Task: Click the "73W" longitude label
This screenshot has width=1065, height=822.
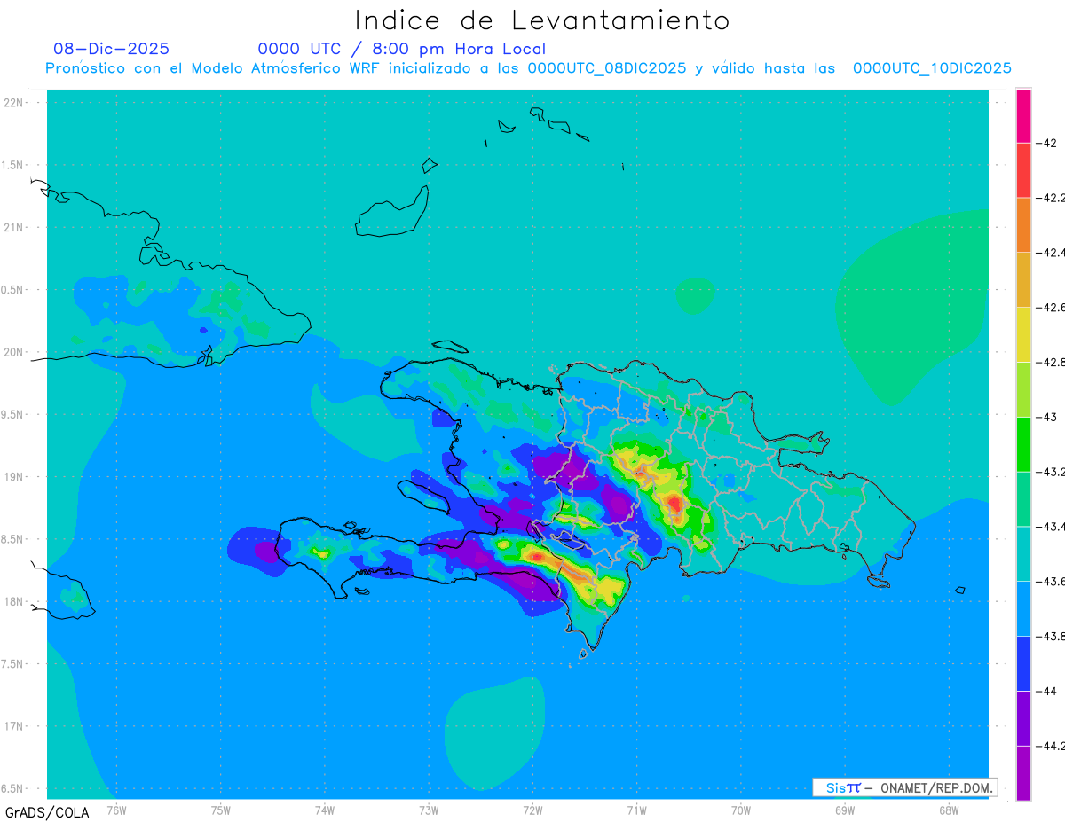Action: pyautogui.click(x=429, y=810)
